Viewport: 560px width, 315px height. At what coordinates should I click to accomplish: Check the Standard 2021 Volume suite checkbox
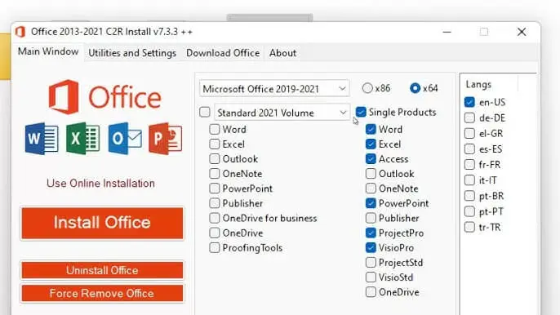(x=205, y=112)
